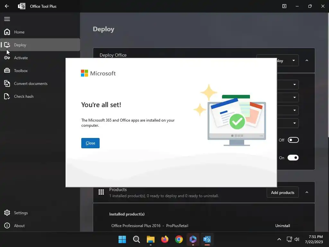The height and width of the screenshot is (247, 329).
Task: Click the Add products button
Action: [283, 192]
